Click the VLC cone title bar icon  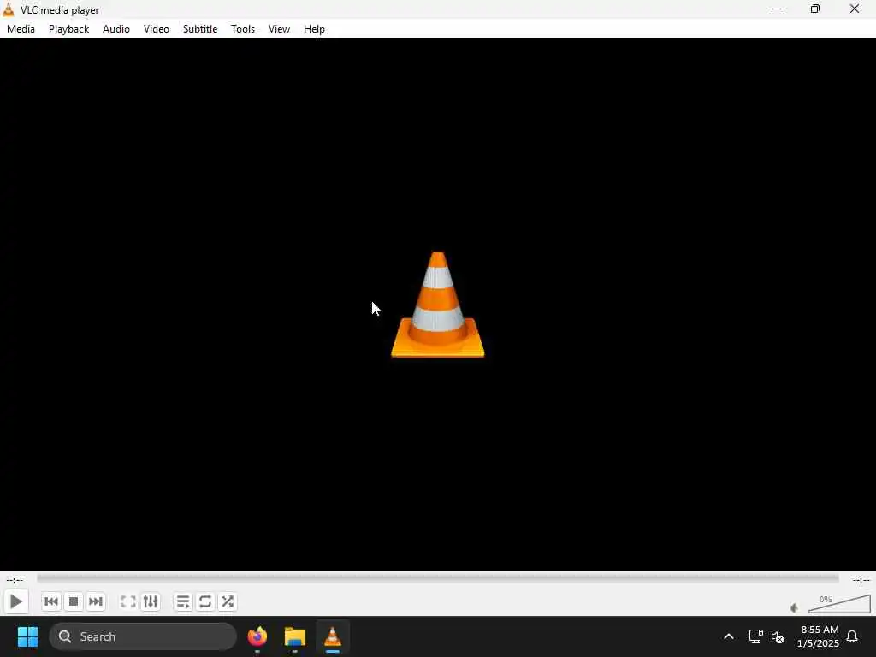click(x=9, y=9)
